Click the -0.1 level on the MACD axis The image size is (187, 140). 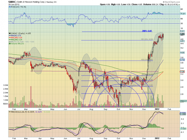tap(182, 132)
